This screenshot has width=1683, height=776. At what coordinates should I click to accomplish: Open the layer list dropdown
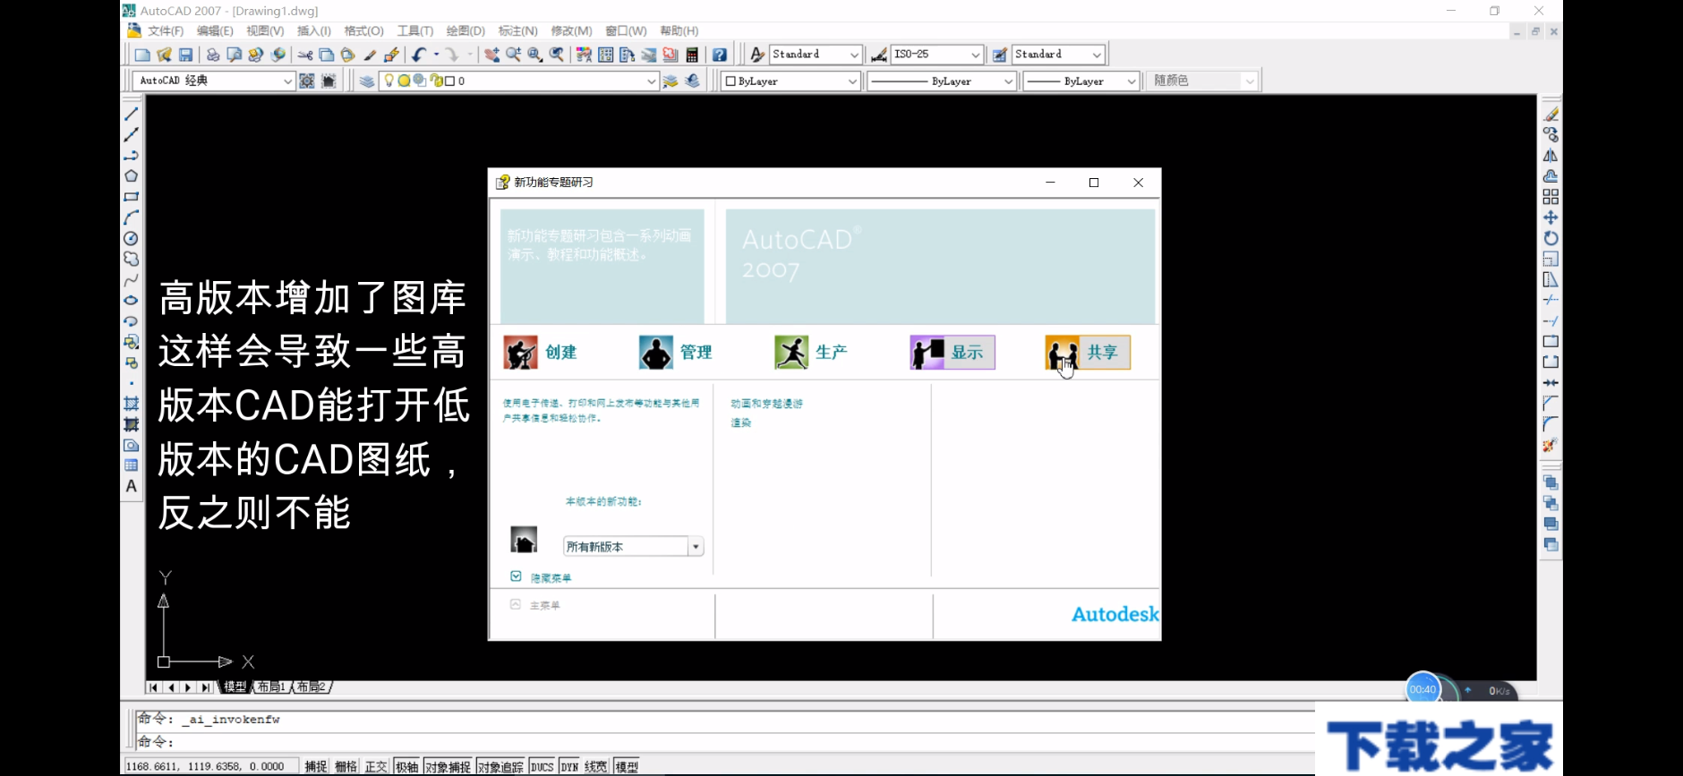[x=519, y=81]
